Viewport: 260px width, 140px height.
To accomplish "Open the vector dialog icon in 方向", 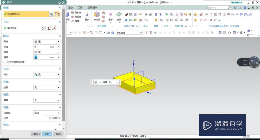I will [48, 28].
